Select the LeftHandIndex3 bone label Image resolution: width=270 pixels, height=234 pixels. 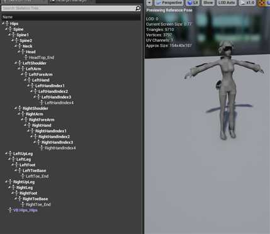point(57,97)
